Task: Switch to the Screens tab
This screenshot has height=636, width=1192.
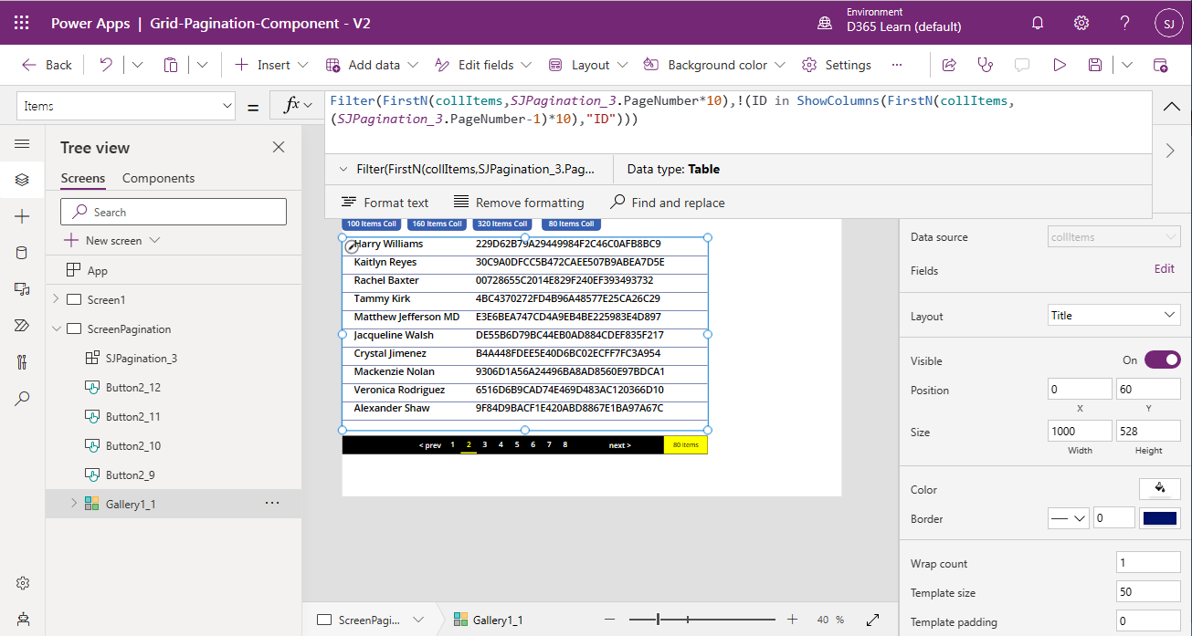Action: pyautogui.click(x=83, y=178)
